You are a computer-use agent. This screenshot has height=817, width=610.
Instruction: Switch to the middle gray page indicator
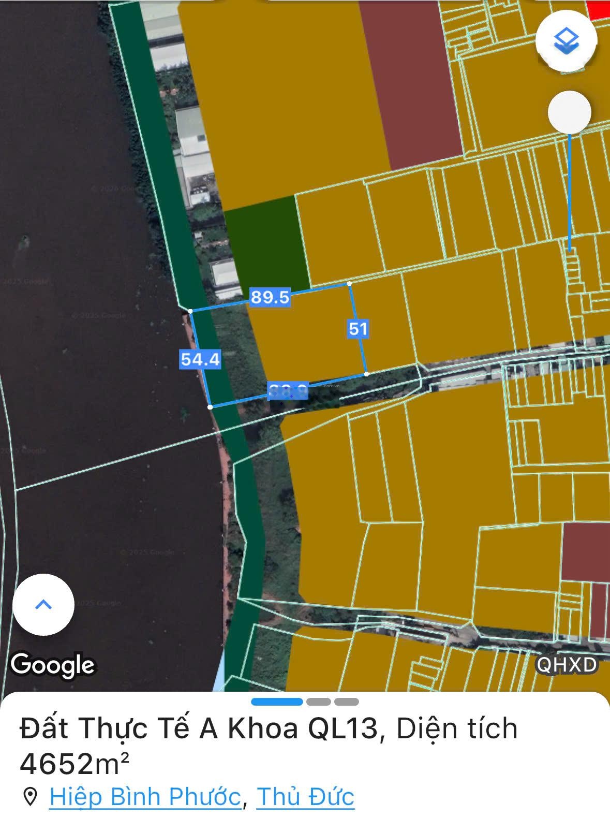(318, 702)
